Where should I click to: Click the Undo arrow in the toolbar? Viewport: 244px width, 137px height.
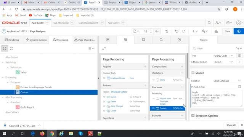point(177,31)
